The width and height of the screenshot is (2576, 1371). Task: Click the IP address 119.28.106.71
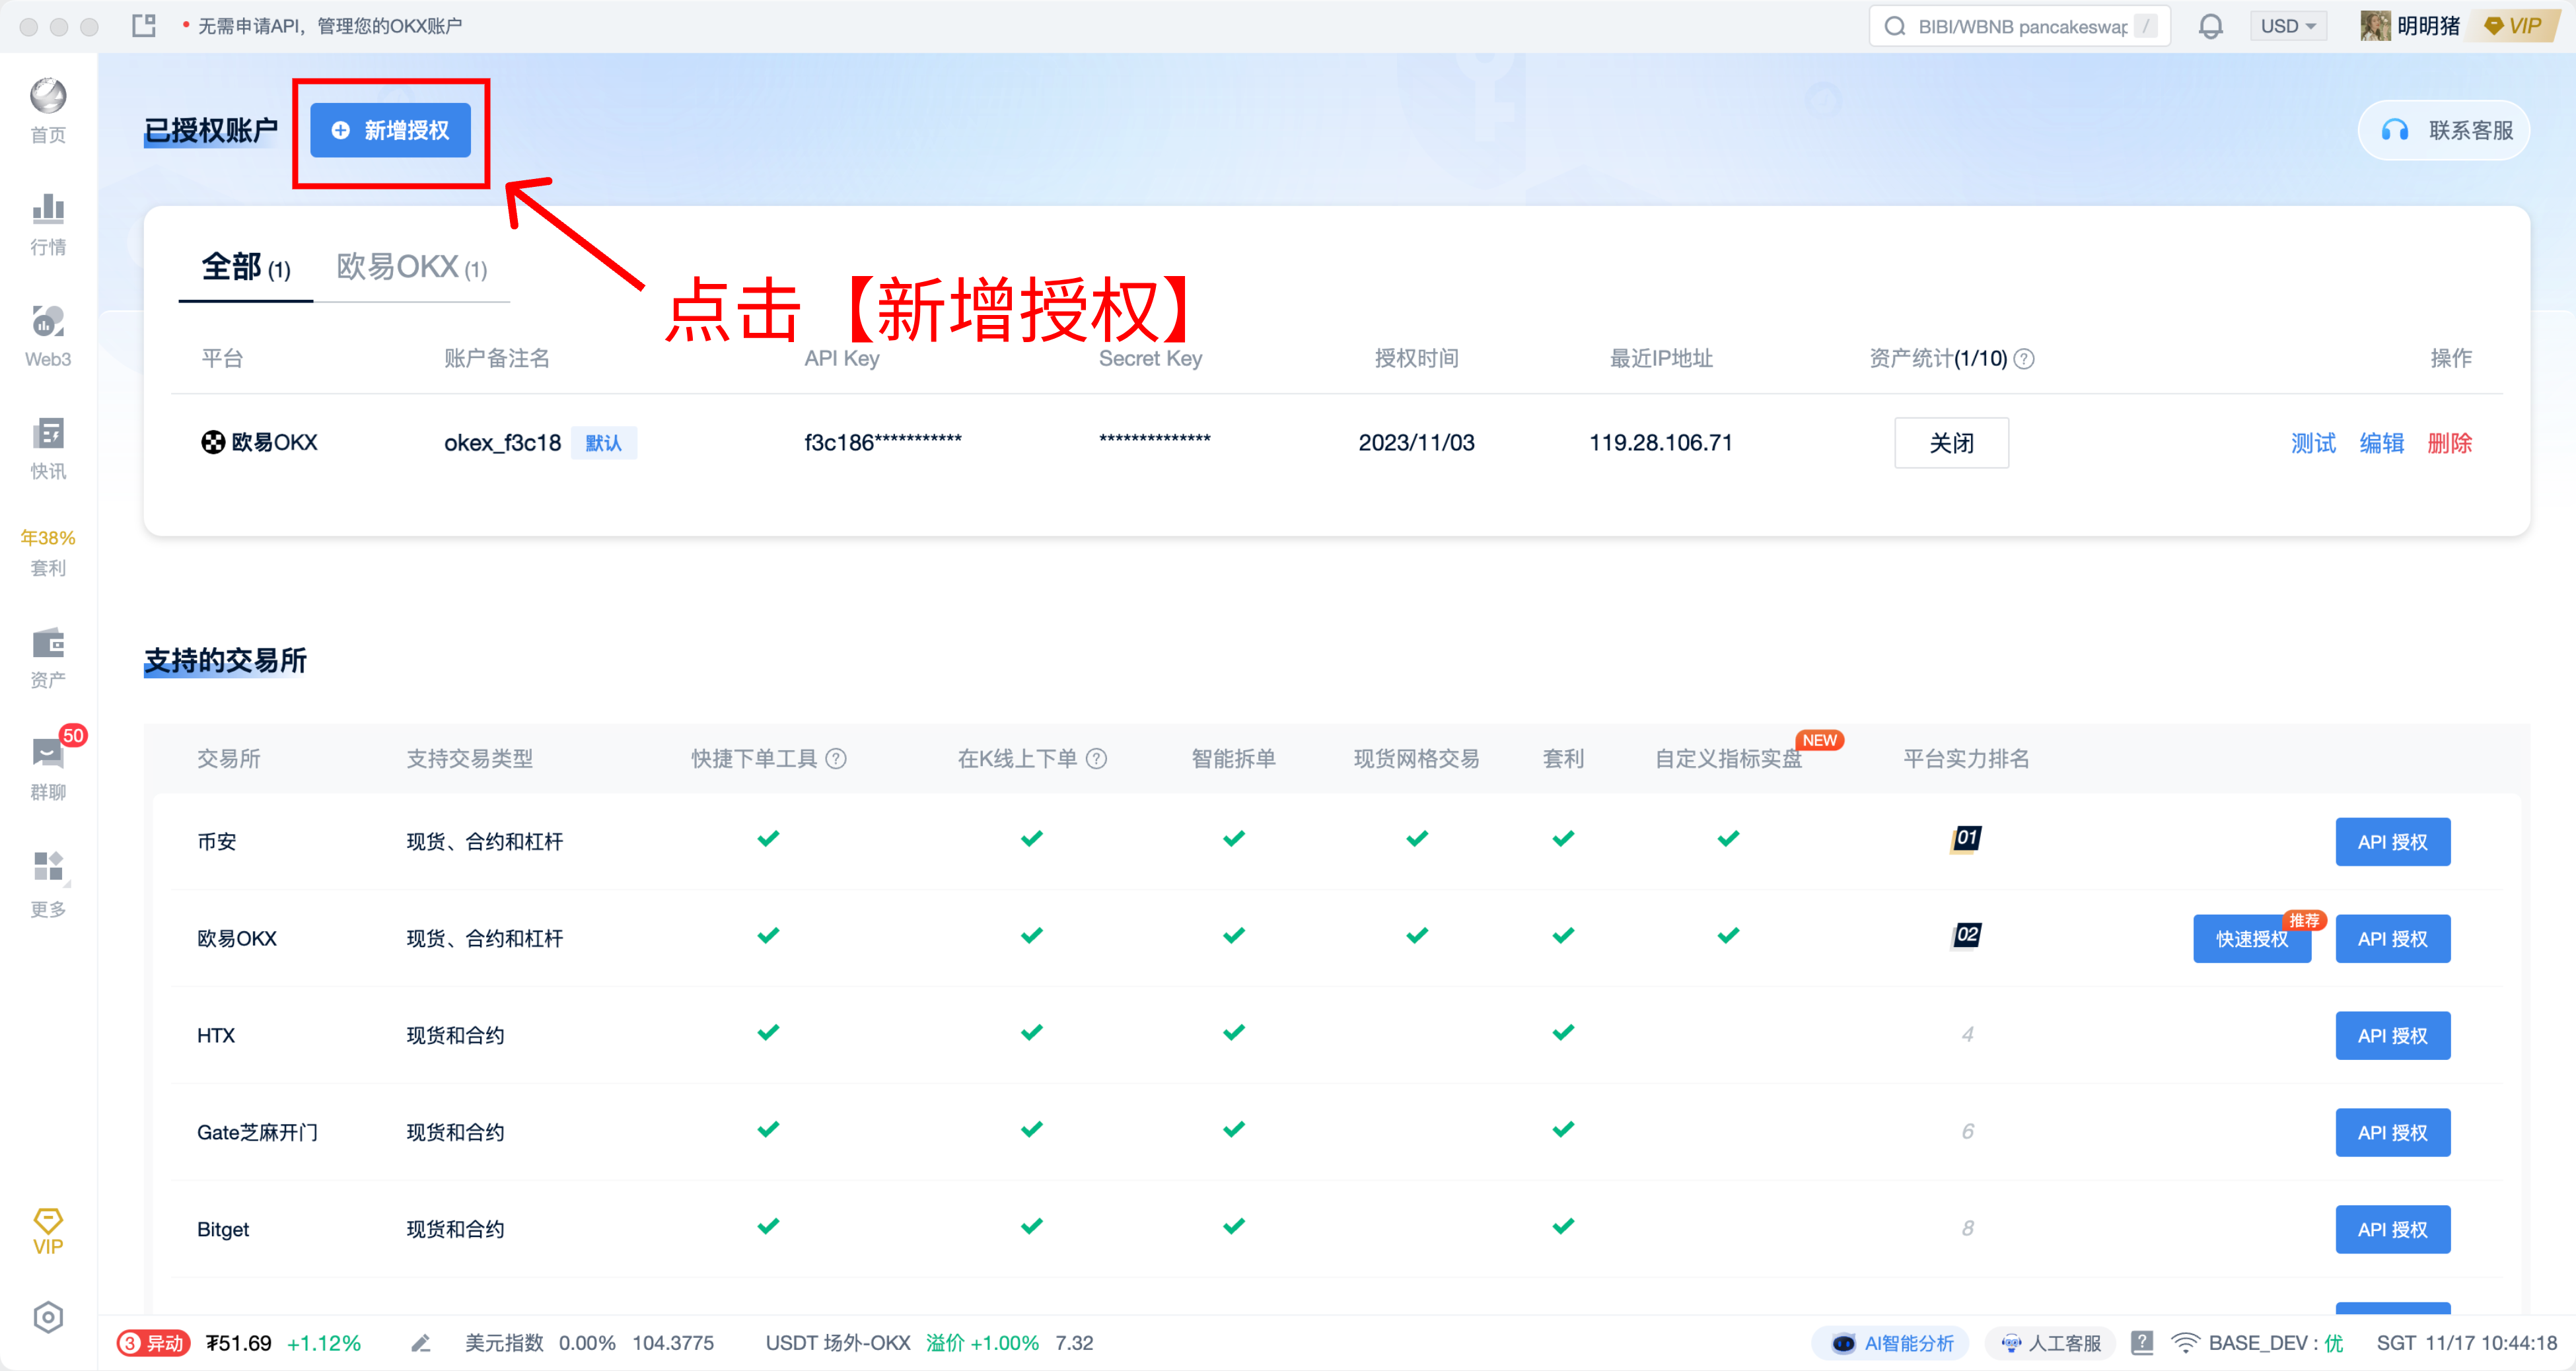coord(1660,442)
